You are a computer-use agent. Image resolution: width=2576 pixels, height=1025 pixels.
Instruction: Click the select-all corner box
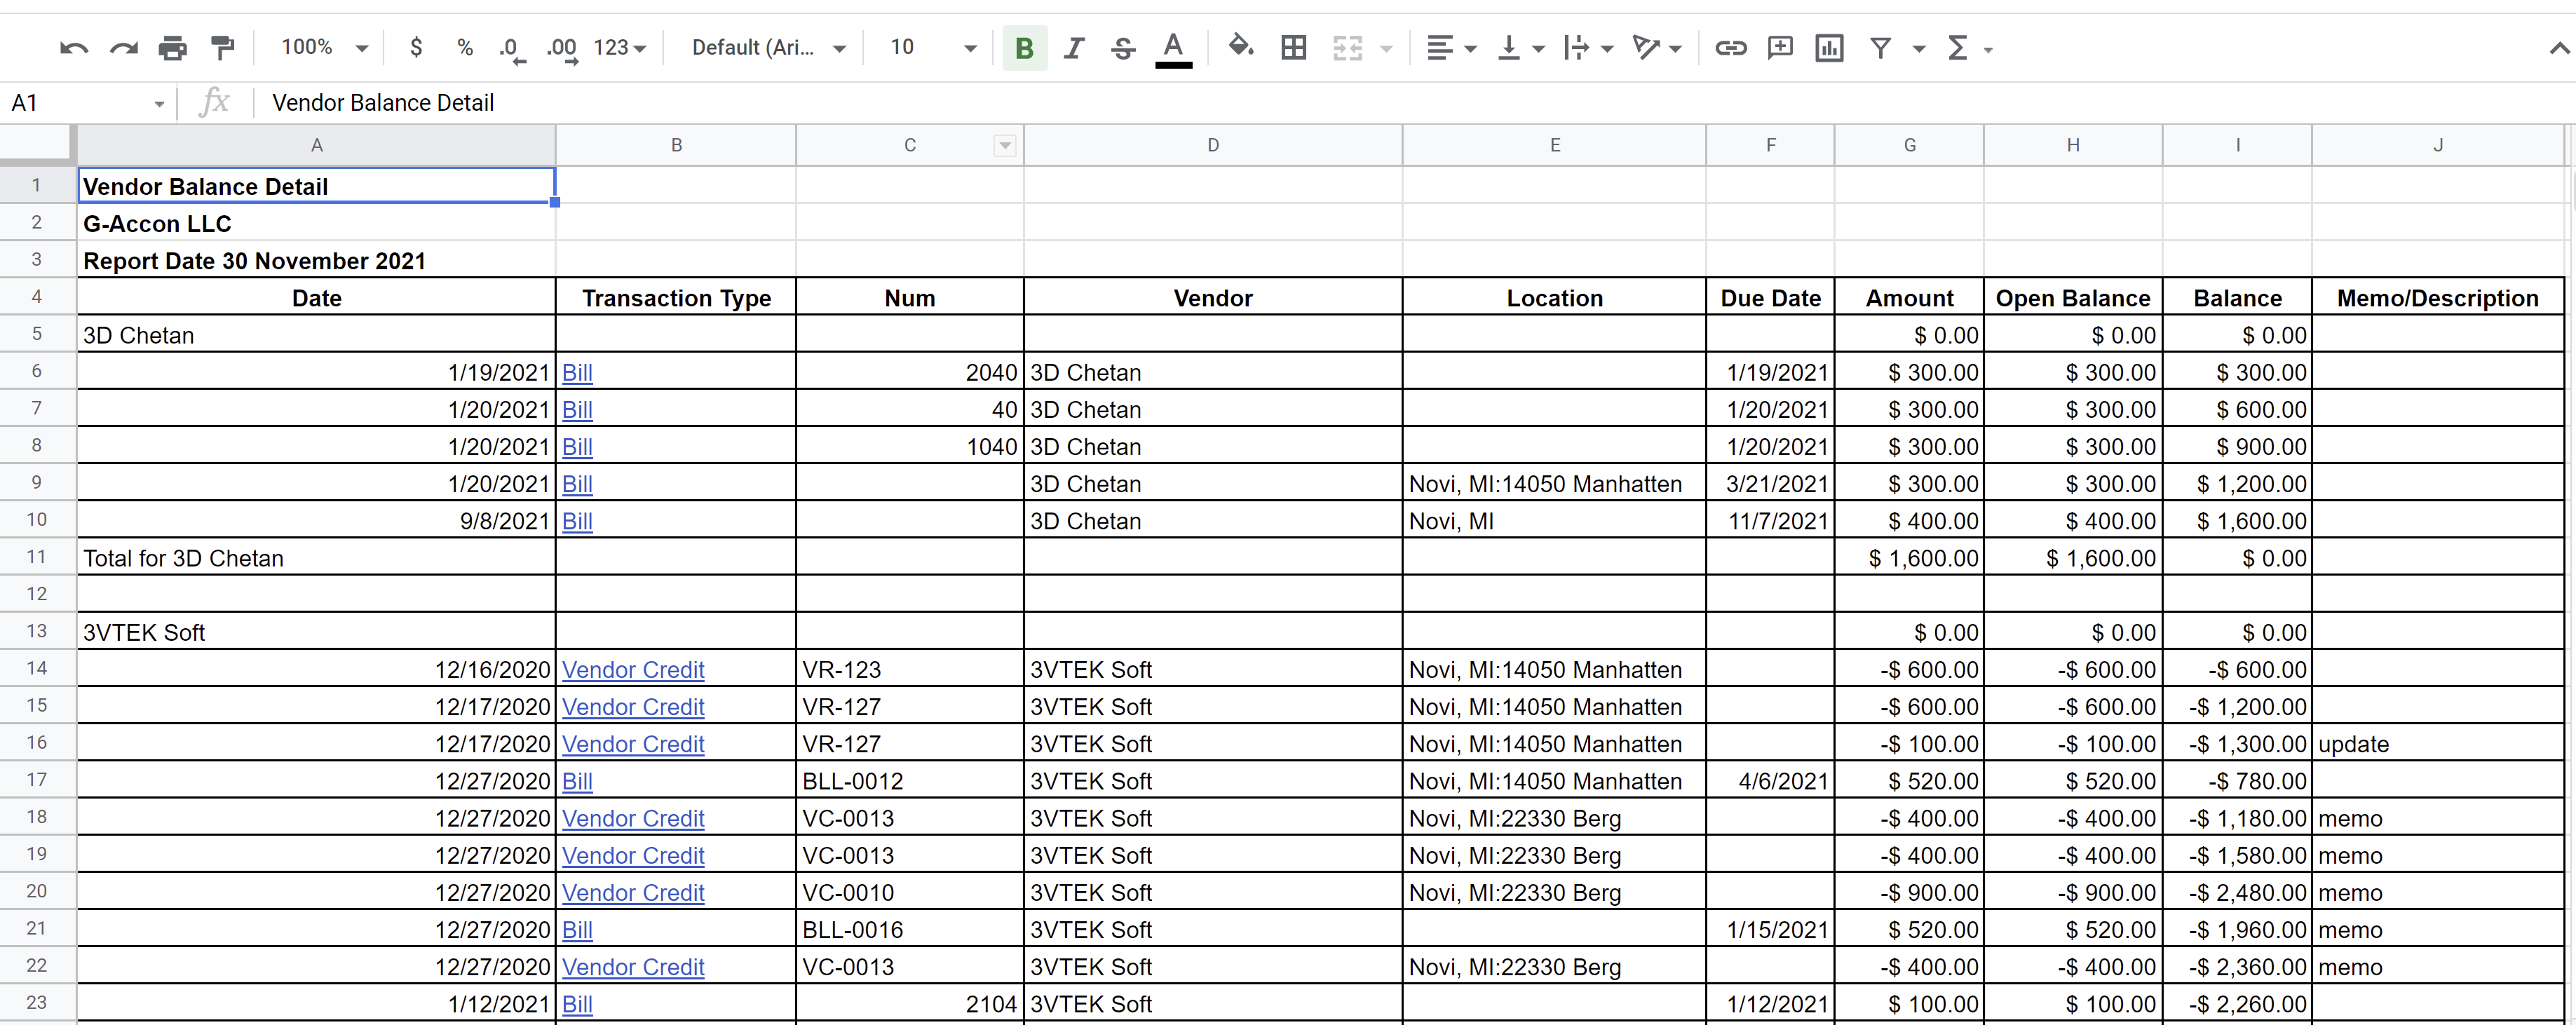(37, 145)
